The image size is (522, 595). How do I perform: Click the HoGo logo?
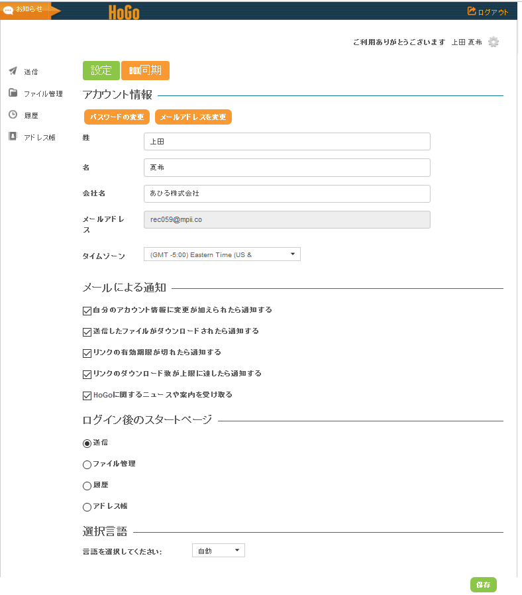[124, 11]
